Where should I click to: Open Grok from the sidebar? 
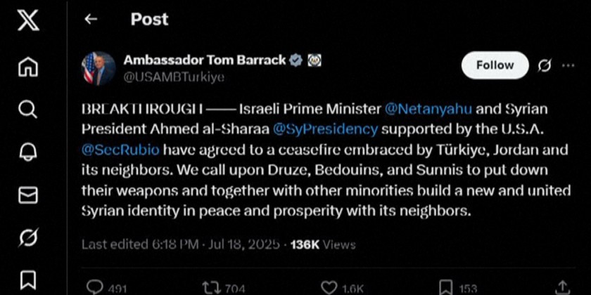pos(28,238)
